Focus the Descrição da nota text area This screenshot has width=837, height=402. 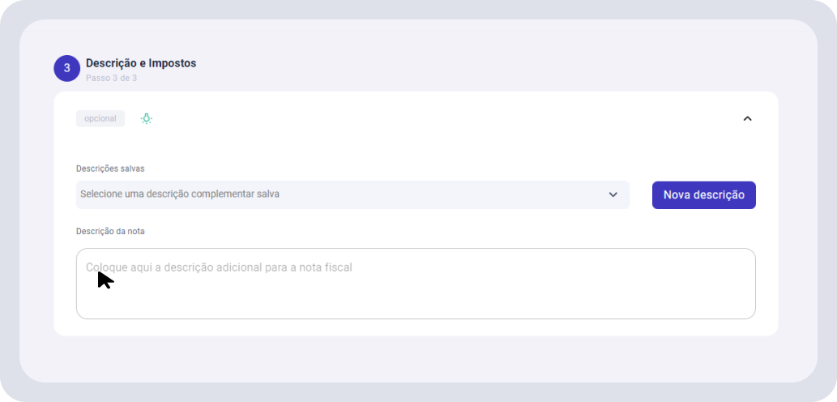[x=416, y=284]
